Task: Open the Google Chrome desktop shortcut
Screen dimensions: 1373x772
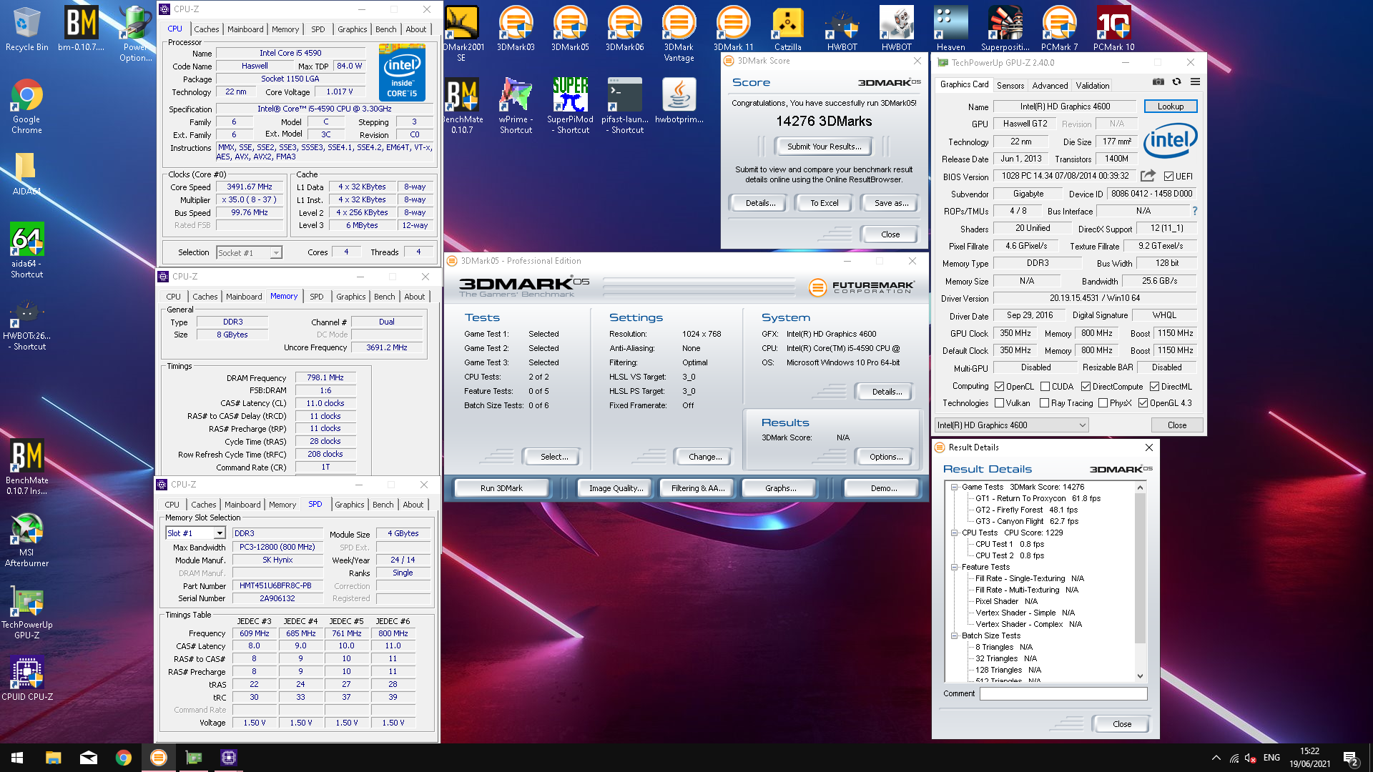Action: [x=26, y=106]
